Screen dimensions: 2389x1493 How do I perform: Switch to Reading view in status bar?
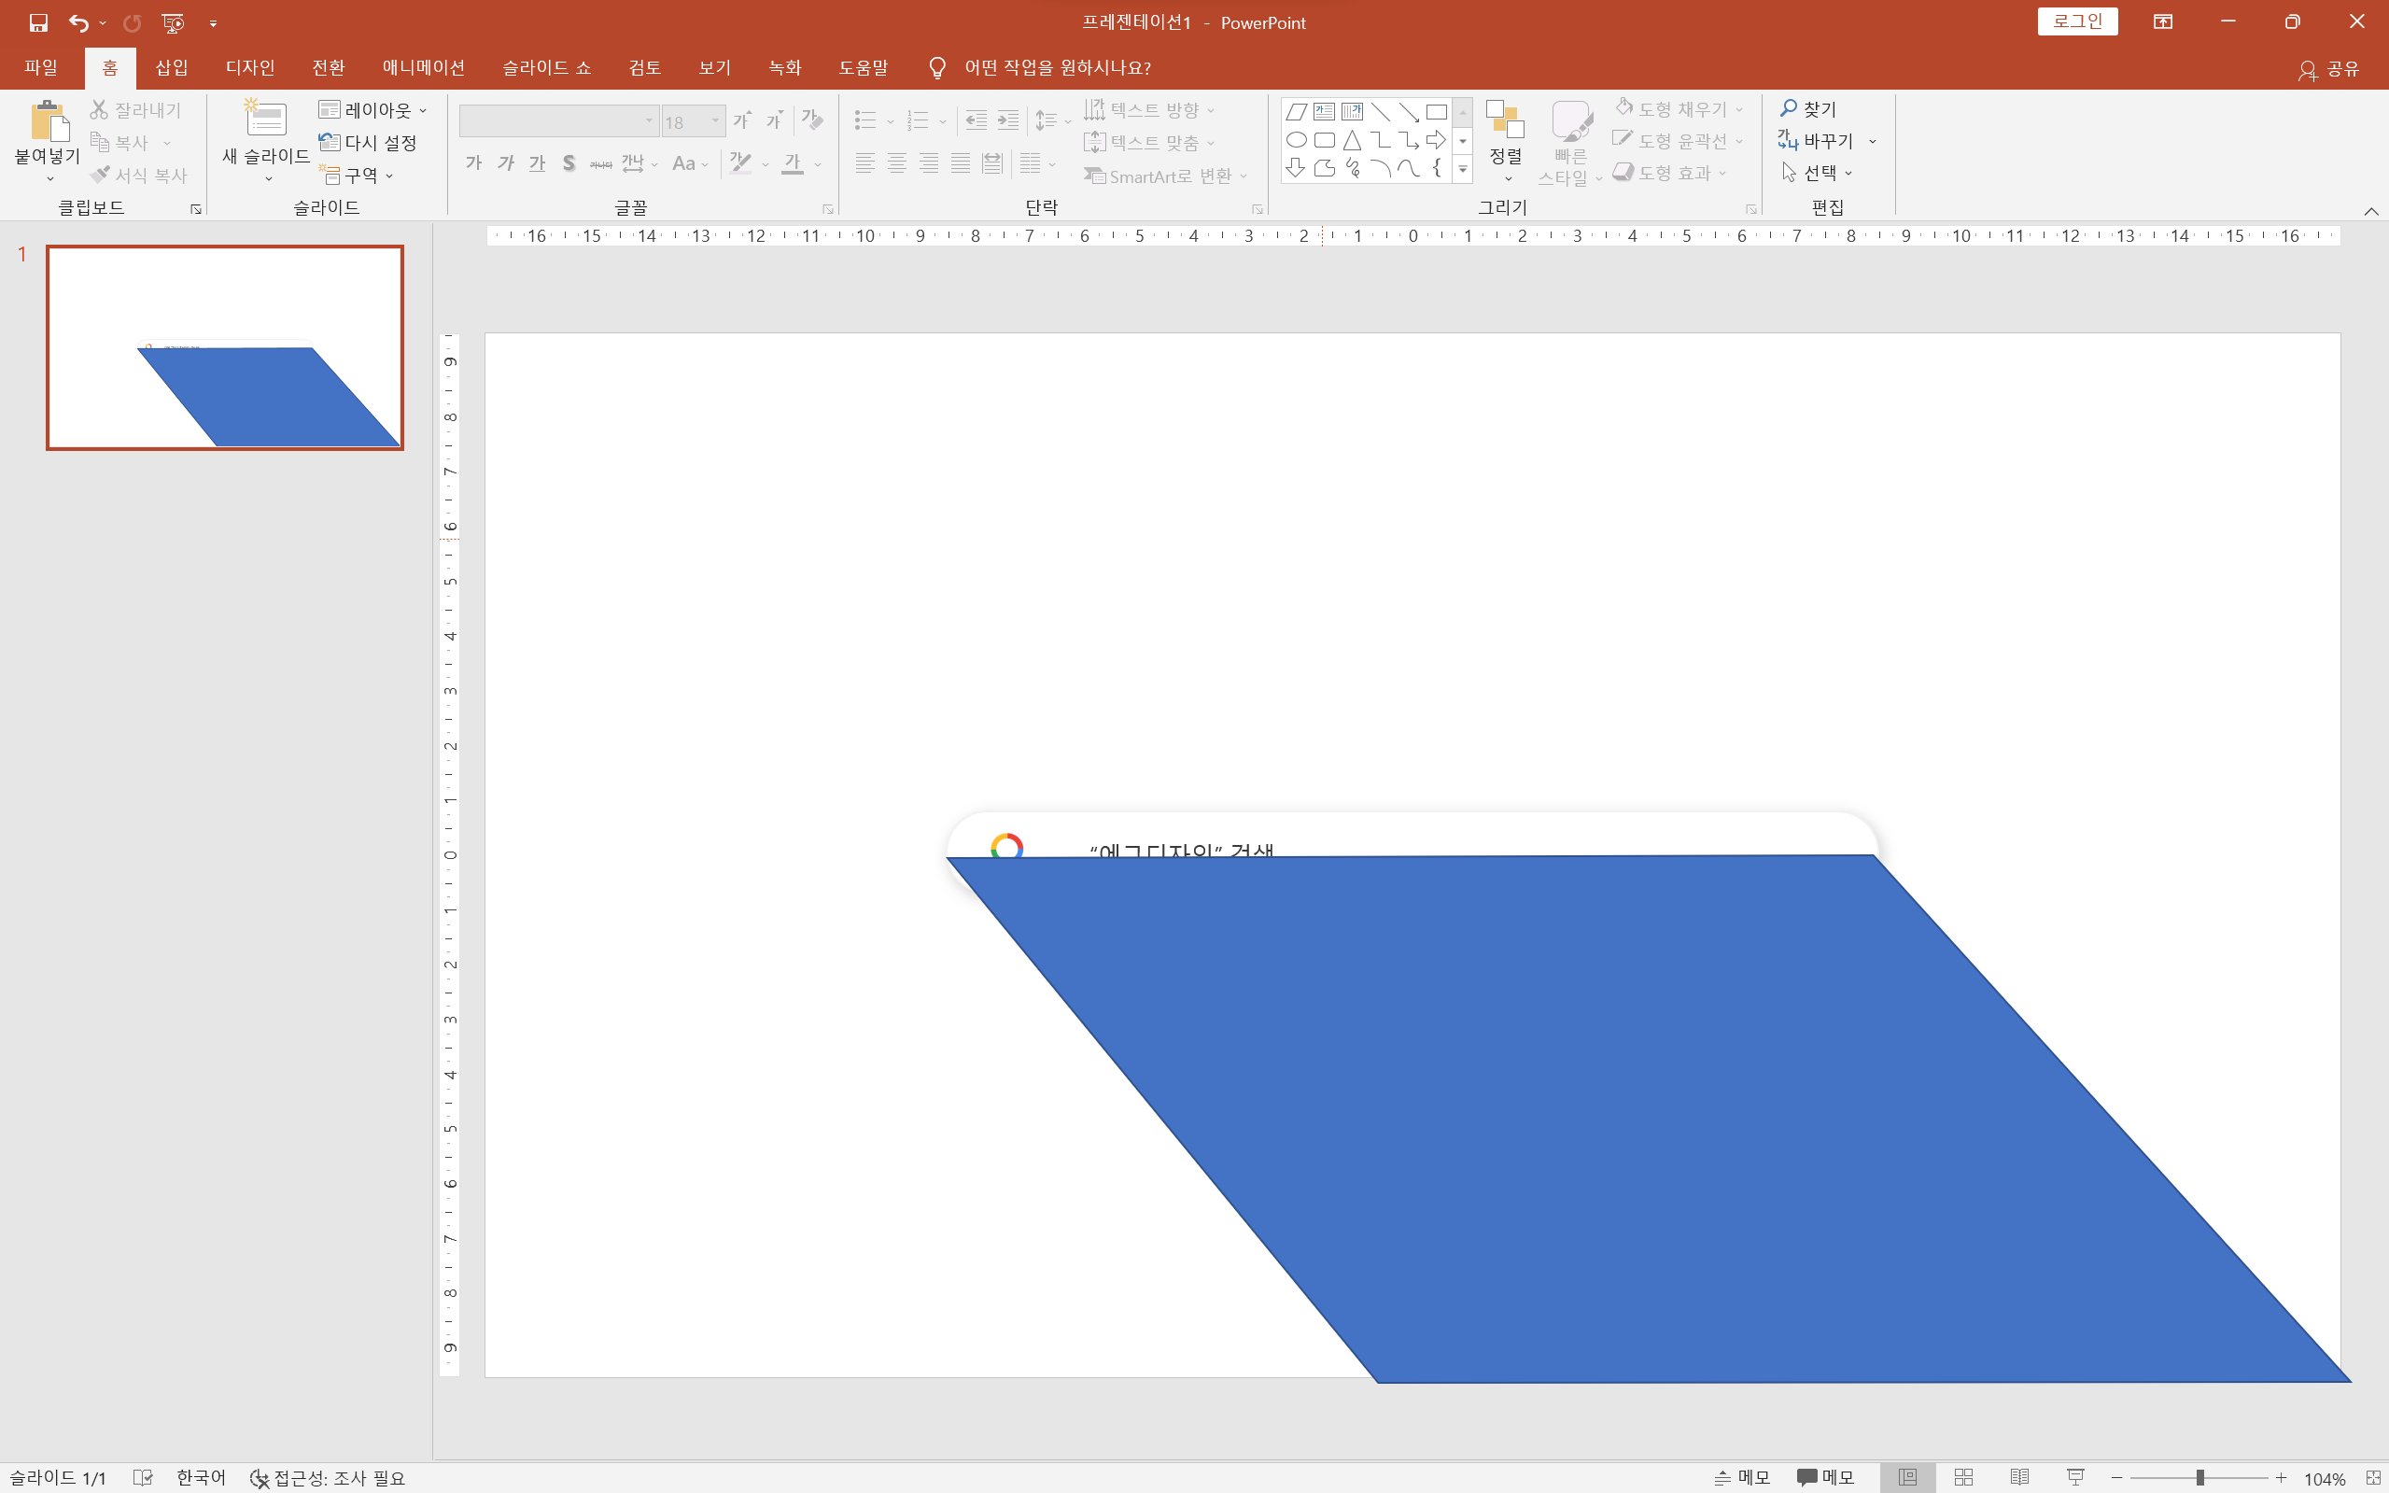[x=2018, y=1477]
